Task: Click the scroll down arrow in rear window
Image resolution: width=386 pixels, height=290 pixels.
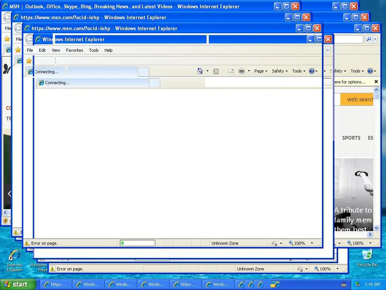Action: tap(376, 228)
